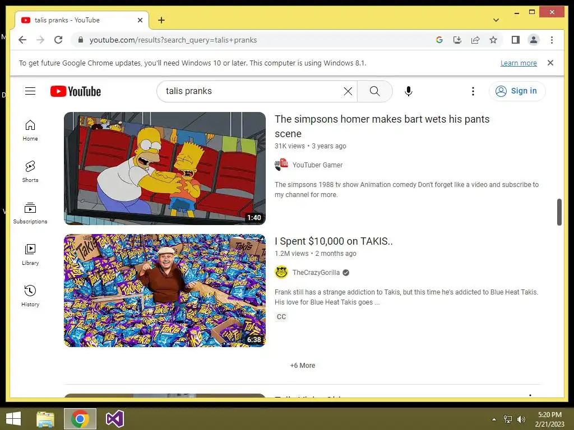The image size is (574, 430).
Task: Open The simpsons homer makes bart video title
Action: coord(382,126)
